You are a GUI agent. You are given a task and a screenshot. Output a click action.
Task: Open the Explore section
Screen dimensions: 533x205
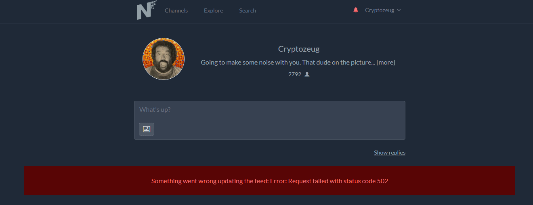[213, 10]
